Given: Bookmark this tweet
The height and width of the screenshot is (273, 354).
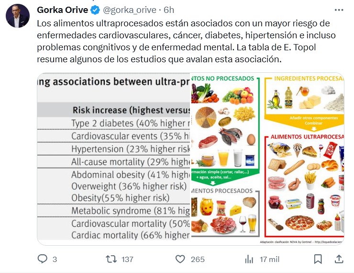Looking at the screenshot, I should pyautogui.click(x=318, y=259).
